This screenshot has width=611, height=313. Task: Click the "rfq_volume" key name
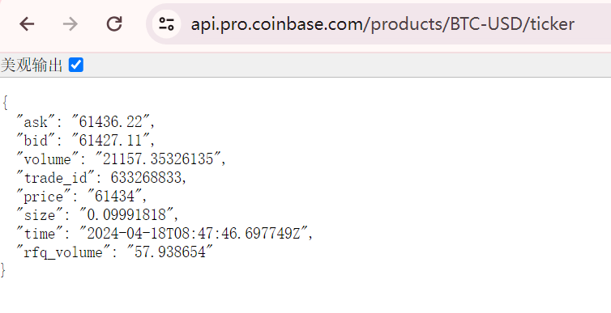pos(63,252)
